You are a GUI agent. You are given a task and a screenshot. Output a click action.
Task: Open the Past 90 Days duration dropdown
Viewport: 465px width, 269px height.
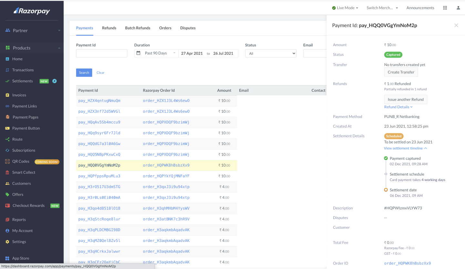(x=156, y=53)
